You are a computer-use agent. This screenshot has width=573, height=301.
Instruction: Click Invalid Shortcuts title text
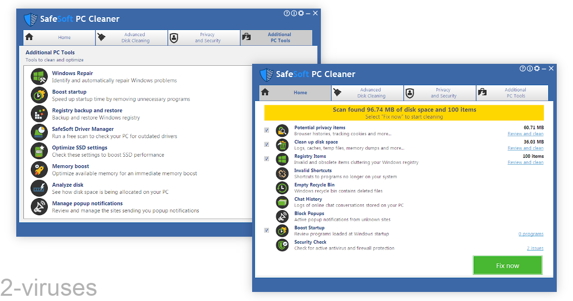pyautogui.click(x=313, y=171)
